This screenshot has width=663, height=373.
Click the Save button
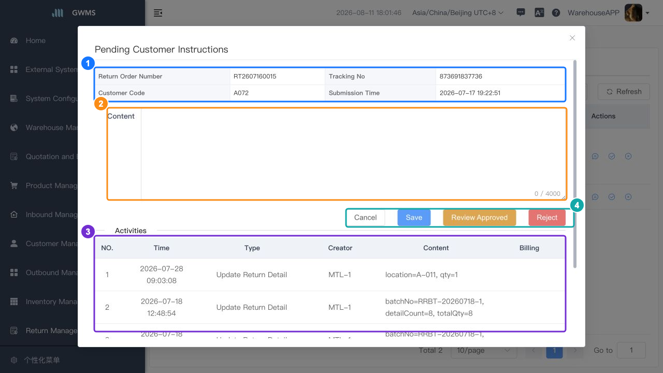(x=414, y=218)
